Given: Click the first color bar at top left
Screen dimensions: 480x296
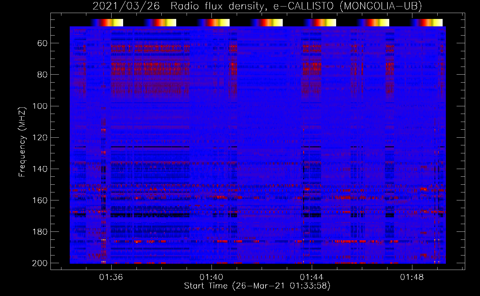Looking at the screenshot, I should (107, 23).
